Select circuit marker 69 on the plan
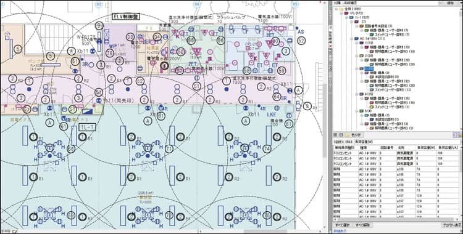Screen dimensions: 463x234 click(x=71, y=215)
